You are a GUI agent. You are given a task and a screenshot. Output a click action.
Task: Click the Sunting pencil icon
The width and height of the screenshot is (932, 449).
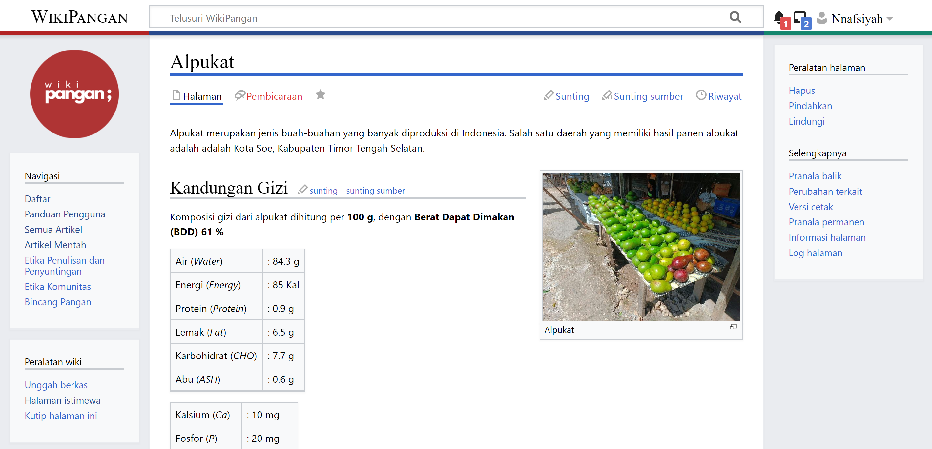549,95
